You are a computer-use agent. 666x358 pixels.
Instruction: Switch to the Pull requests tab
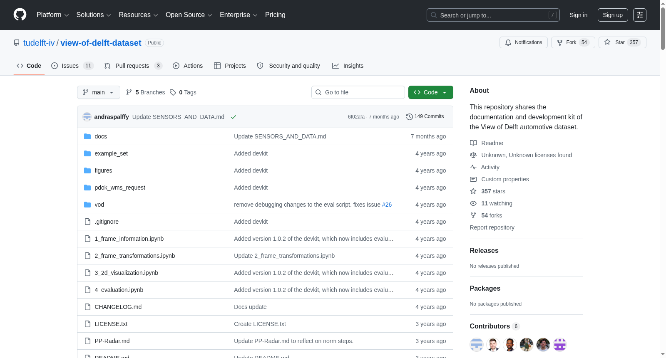pos(133,66)
